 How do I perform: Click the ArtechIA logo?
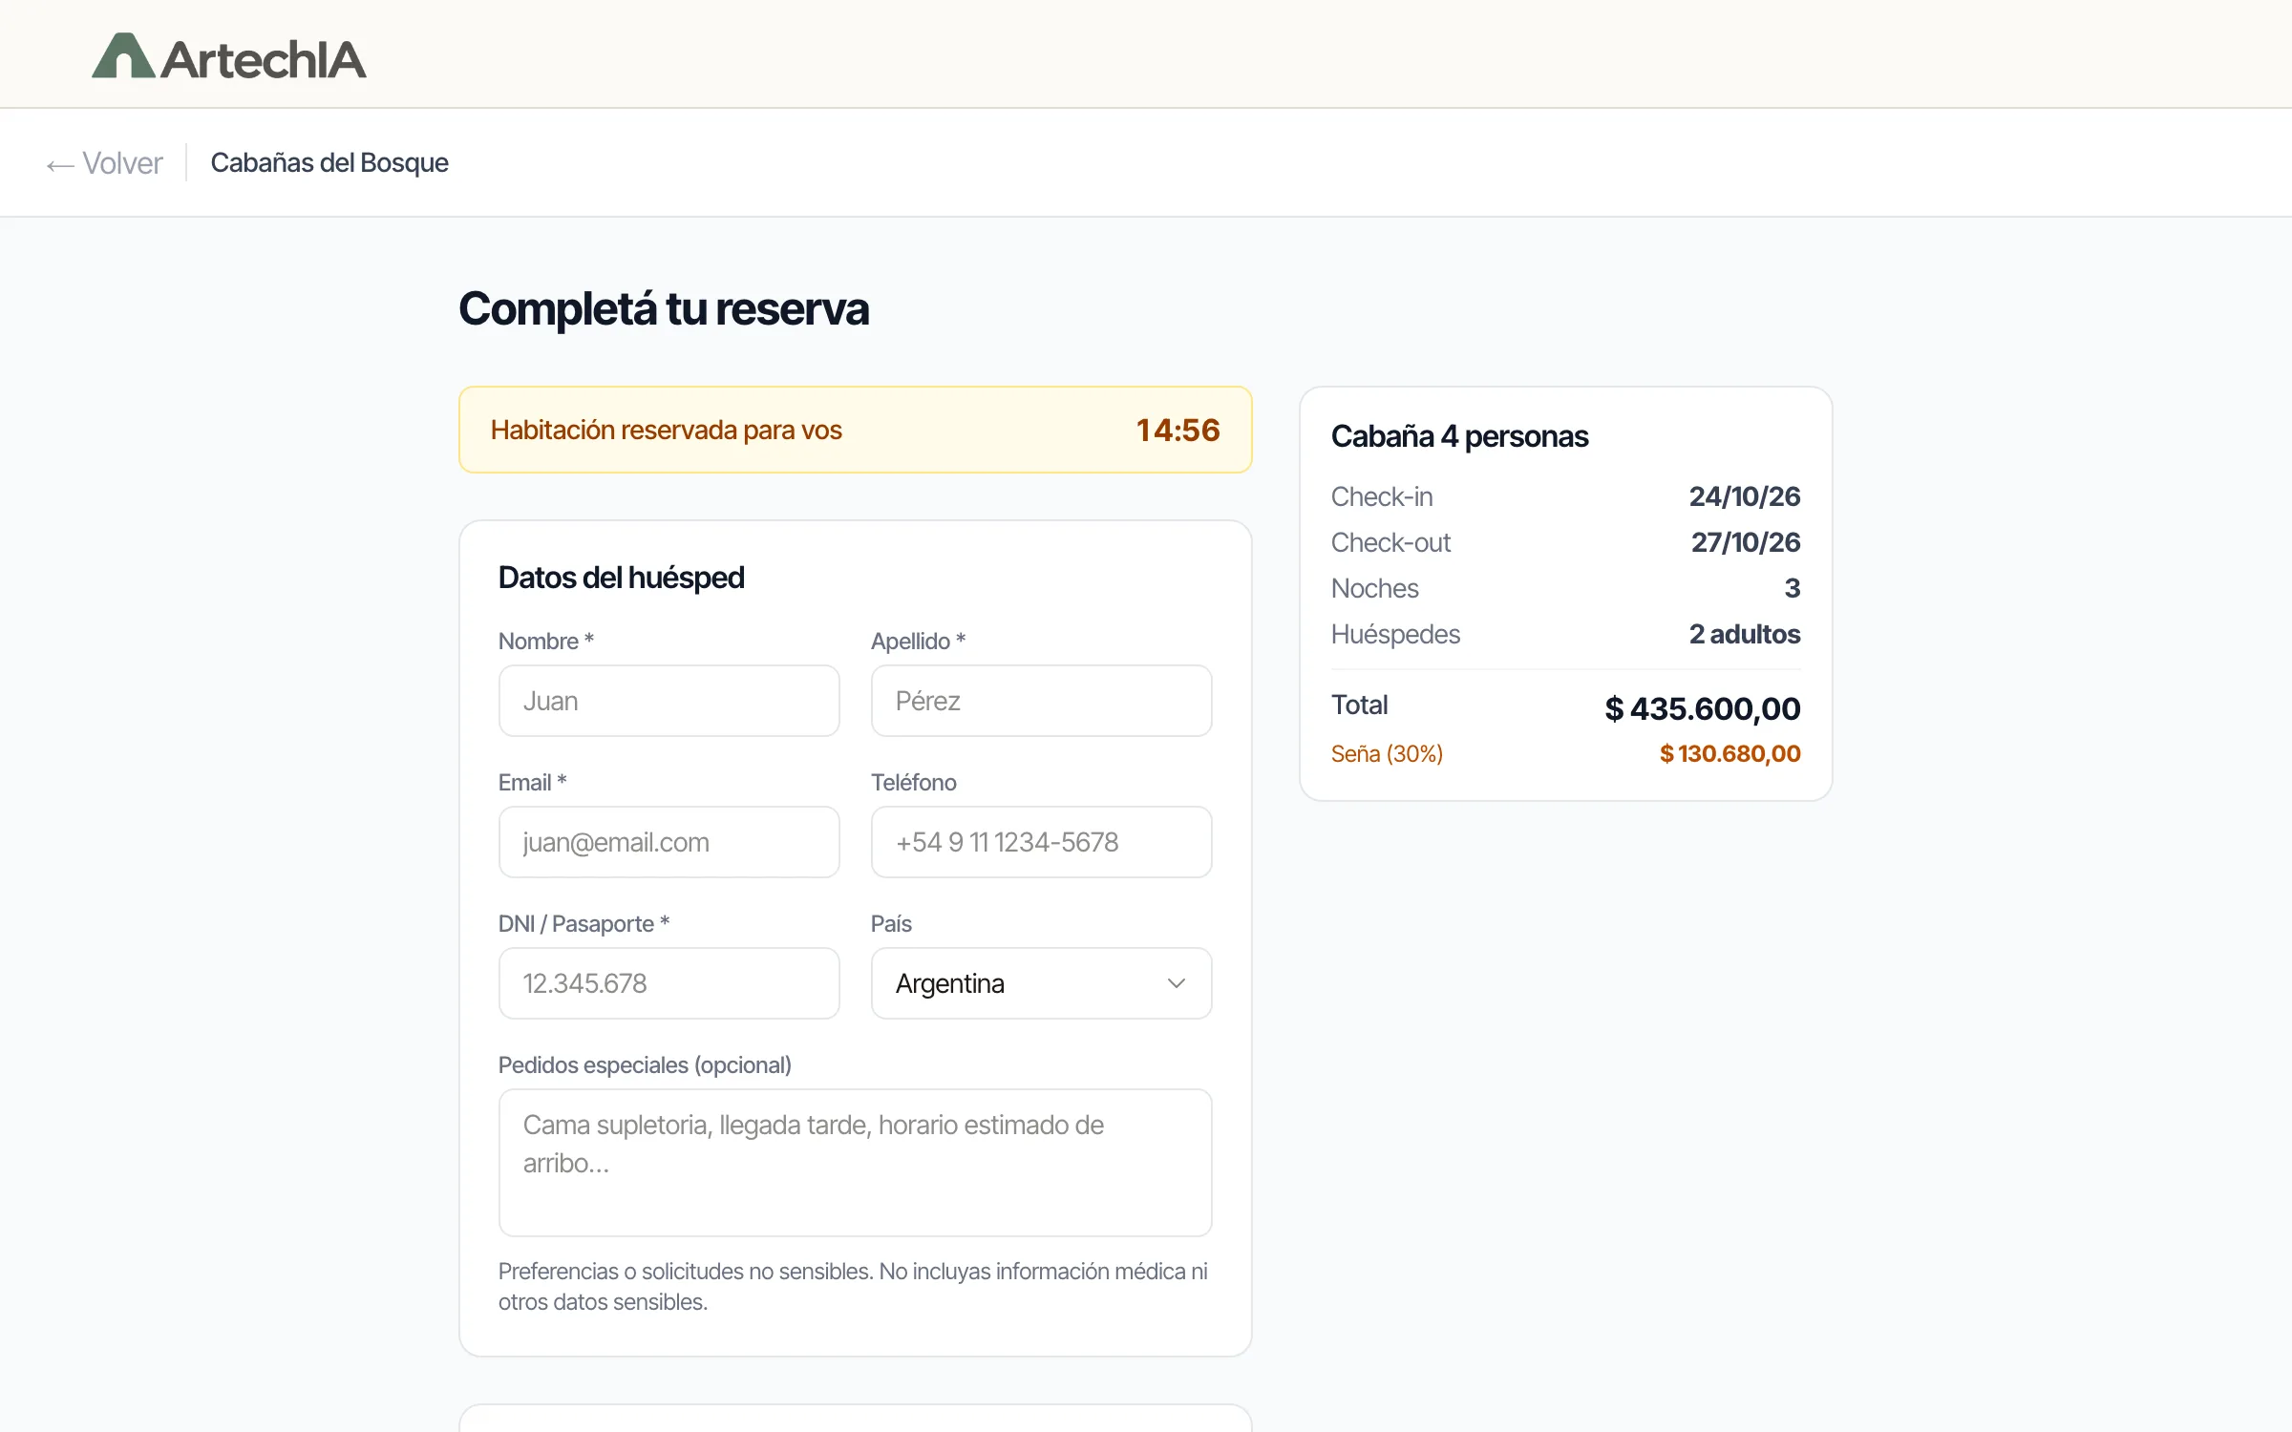coord(229,57)
